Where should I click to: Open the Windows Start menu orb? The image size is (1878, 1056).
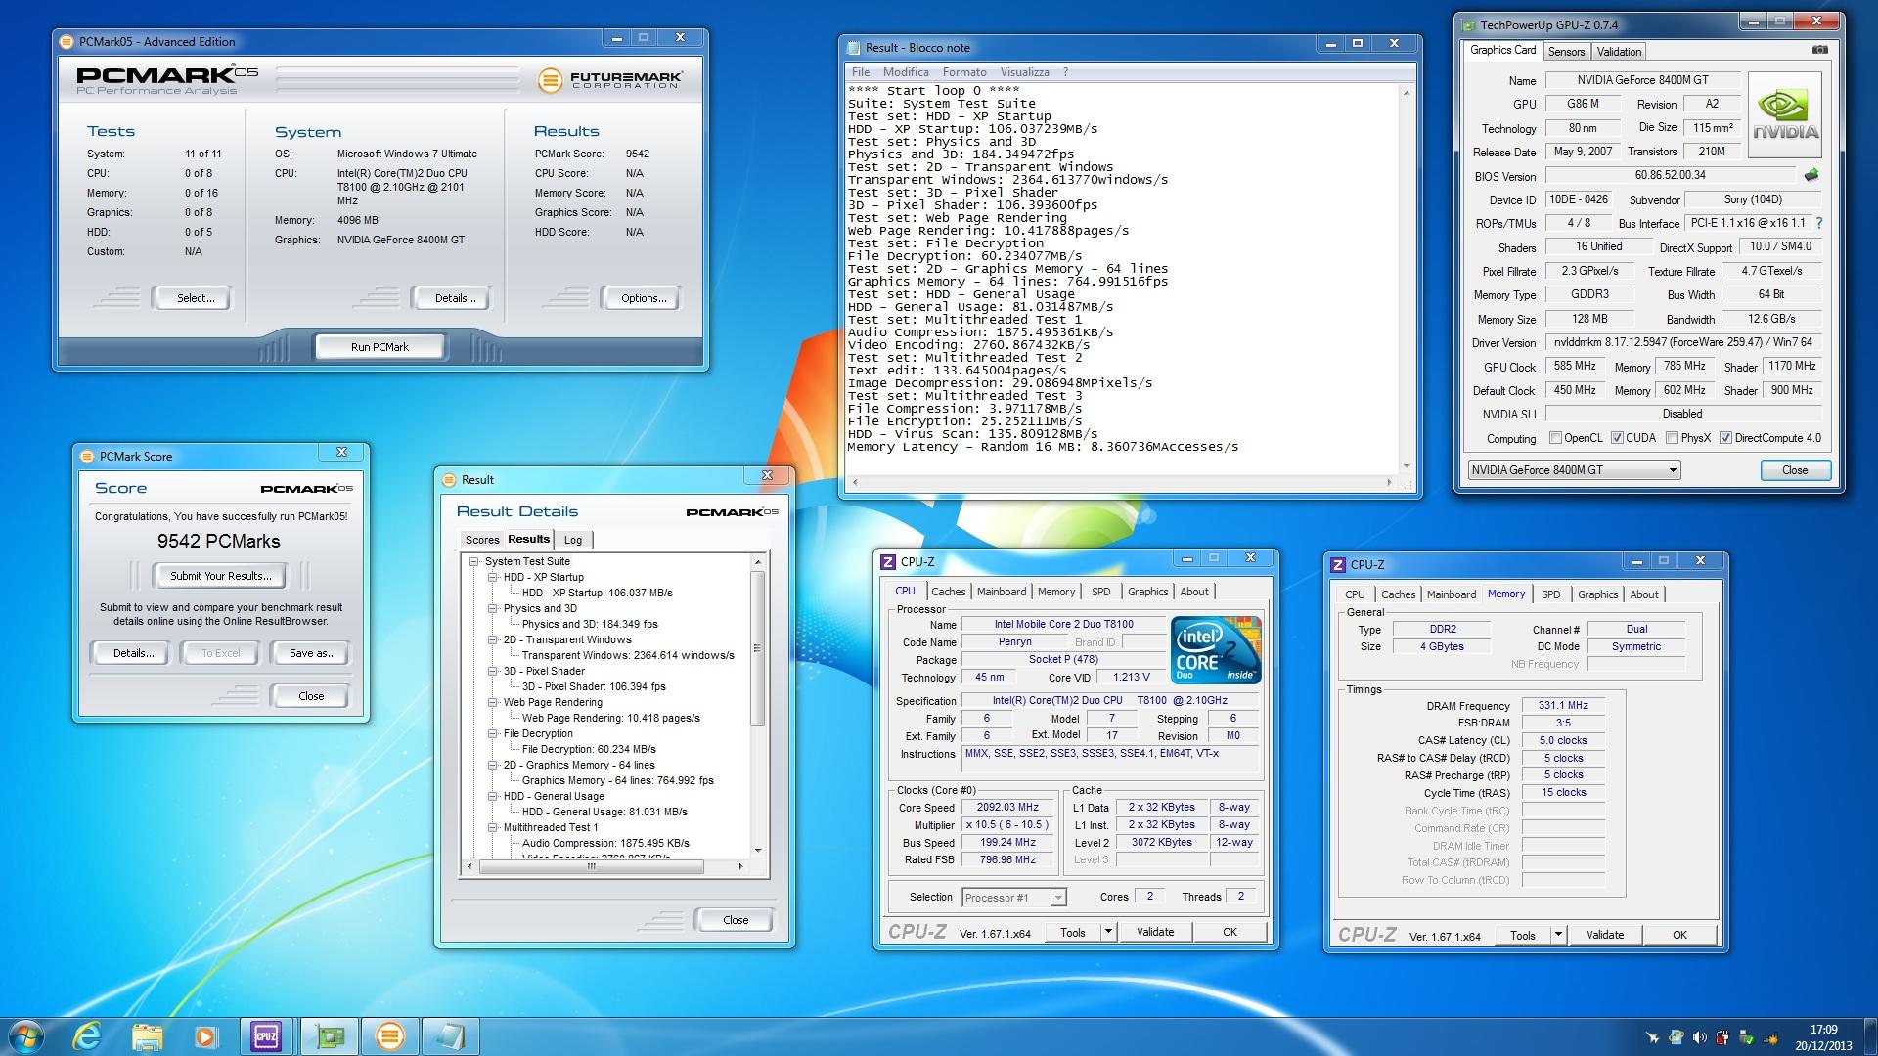tap(25, 1036)
